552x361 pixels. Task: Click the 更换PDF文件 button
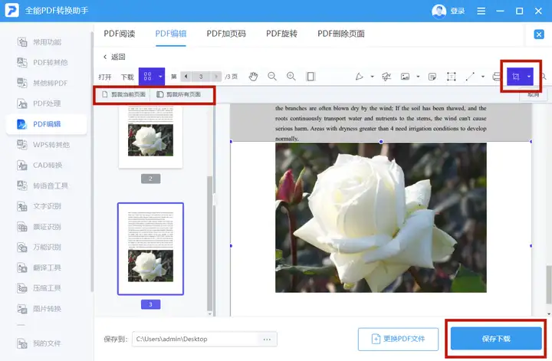tap(398, 340)
